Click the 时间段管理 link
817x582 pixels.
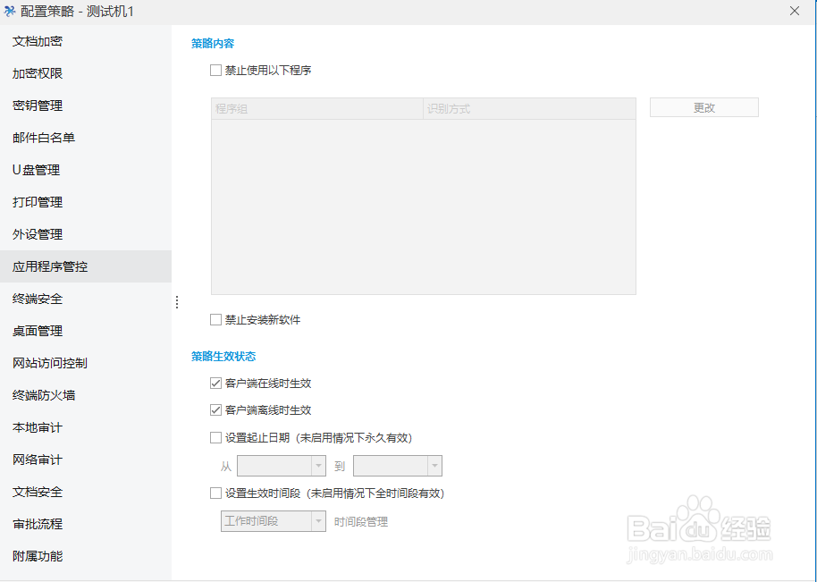tap(361, 520)
